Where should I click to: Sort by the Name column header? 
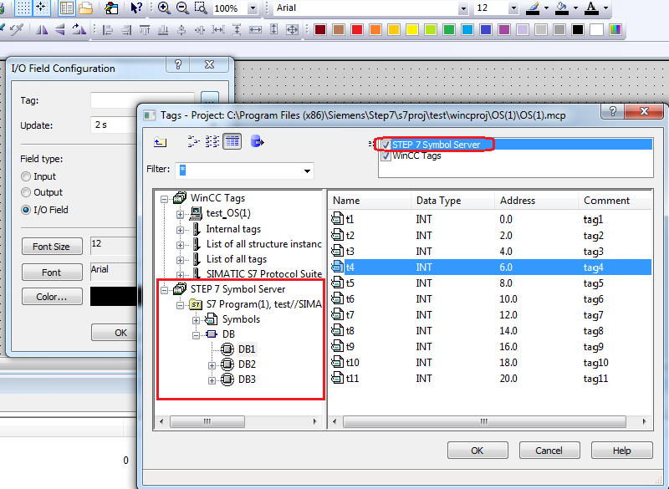click(370, 201)
